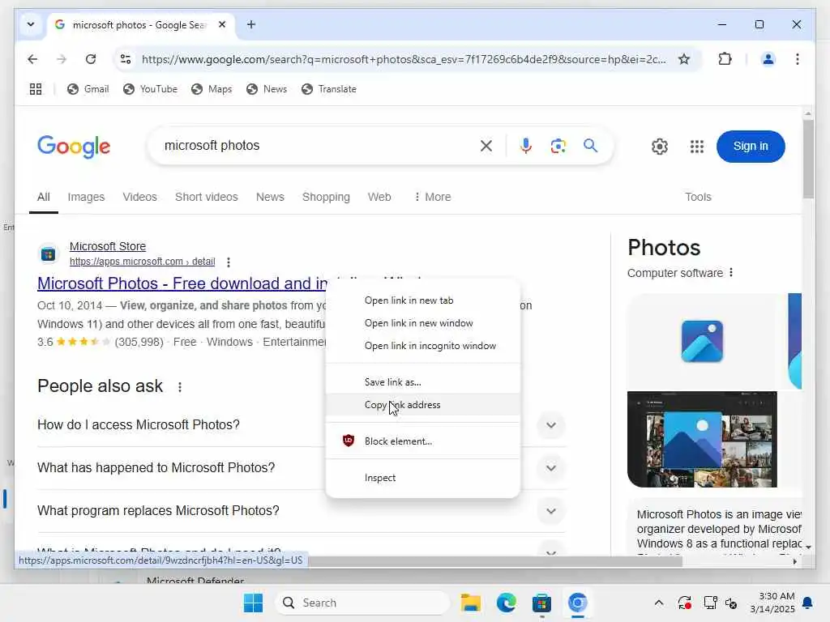Image resolution: width=830 pixels, height=622 pixels.
Task: Select Copy link address
Action: tap(423, 405)
